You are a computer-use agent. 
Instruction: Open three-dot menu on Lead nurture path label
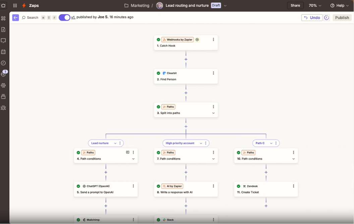coord(120,143)
